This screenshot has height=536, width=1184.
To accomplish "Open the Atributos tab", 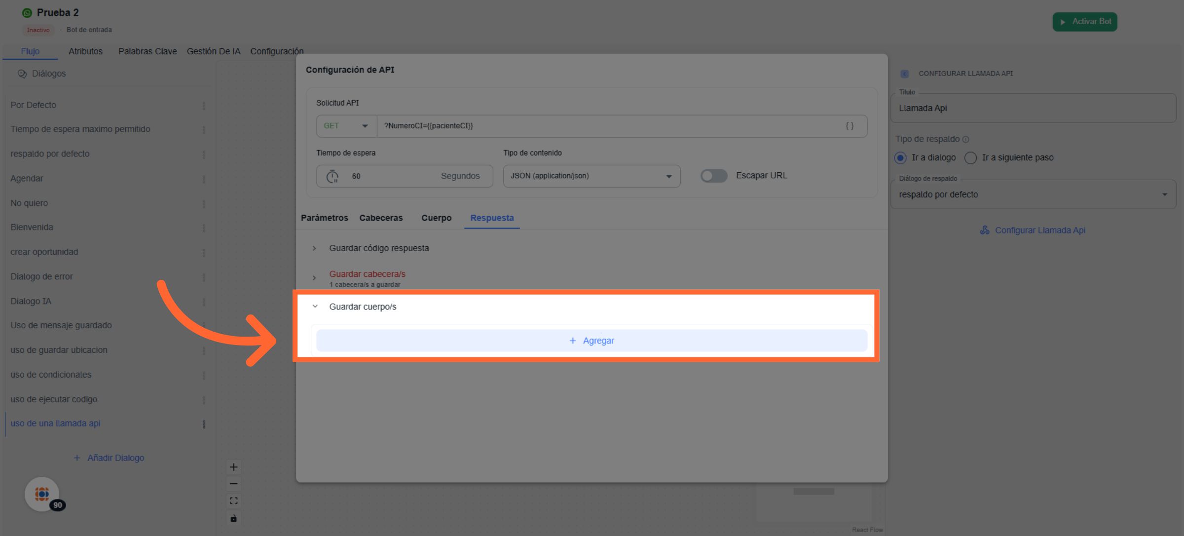I will click(x=85, y=51).
